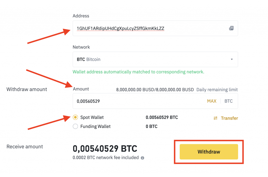Click the swap arrows icon beside Transfer

point(215,118)
